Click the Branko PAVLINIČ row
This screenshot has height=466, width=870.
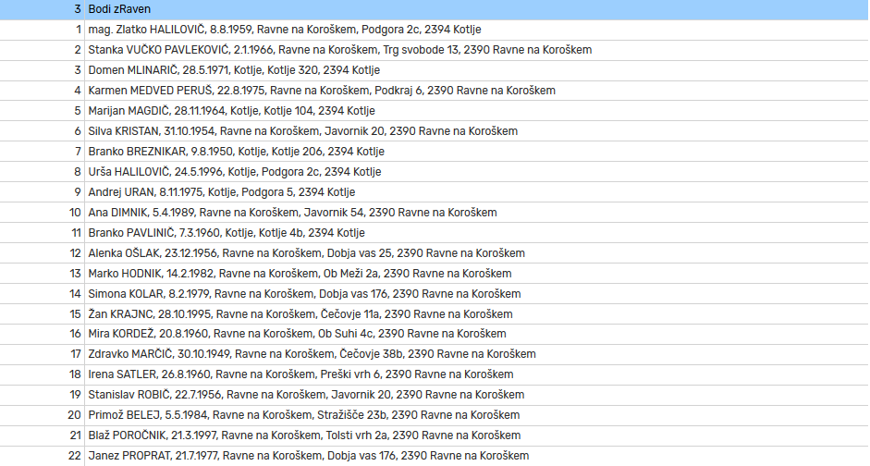click(x=227, y=233)
